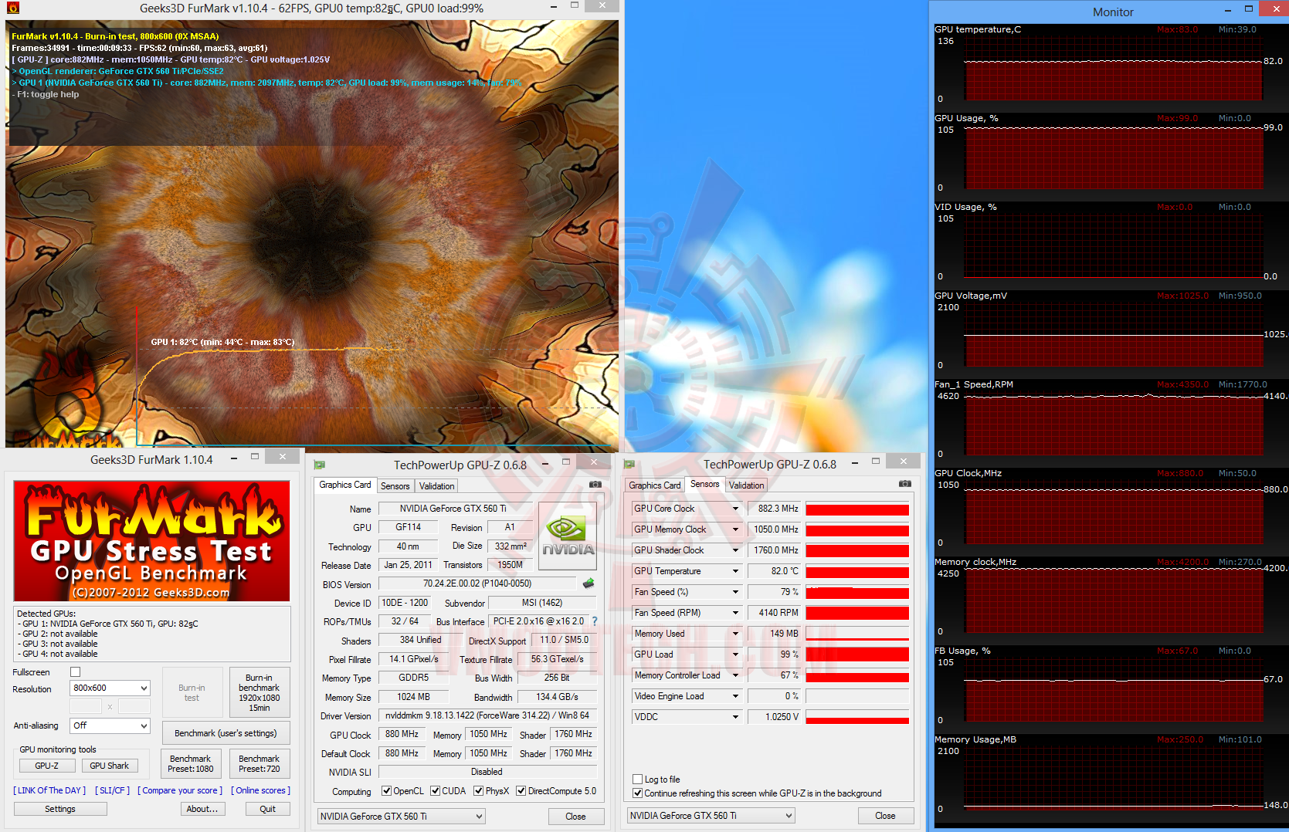1289x832 pixels.
Task: Expand the GPU Temperature sensor dropdown
Action: click(735, 571)
